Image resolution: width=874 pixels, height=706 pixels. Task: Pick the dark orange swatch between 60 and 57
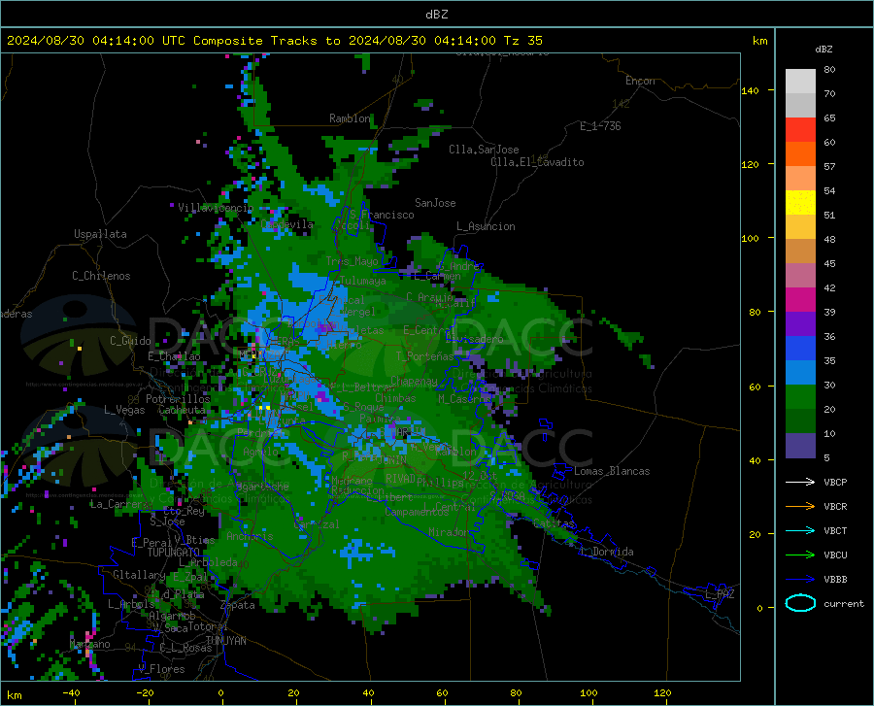pos(800,154)
